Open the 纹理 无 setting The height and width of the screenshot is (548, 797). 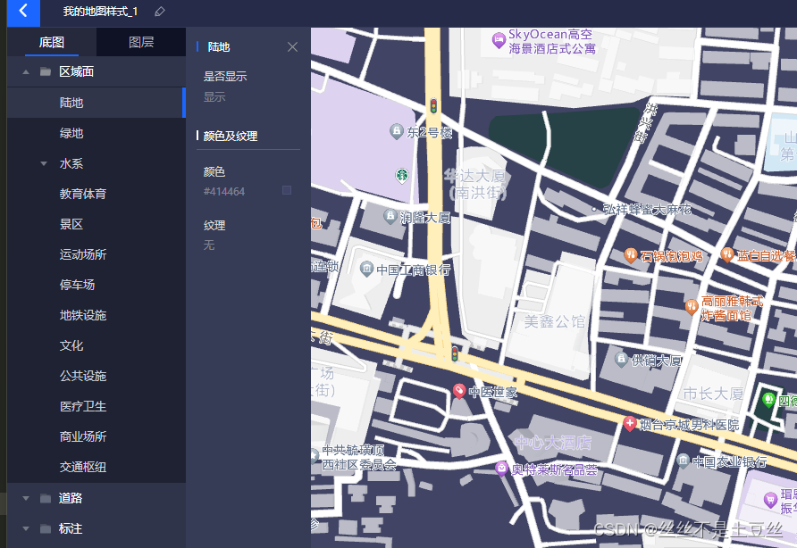pyautogui.click(x=209, y=245)
